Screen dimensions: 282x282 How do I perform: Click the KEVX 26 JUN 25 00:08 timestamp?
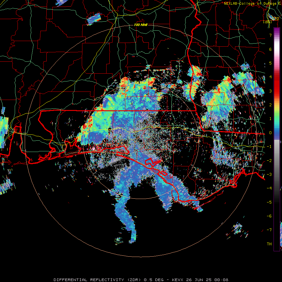(200, 280)
